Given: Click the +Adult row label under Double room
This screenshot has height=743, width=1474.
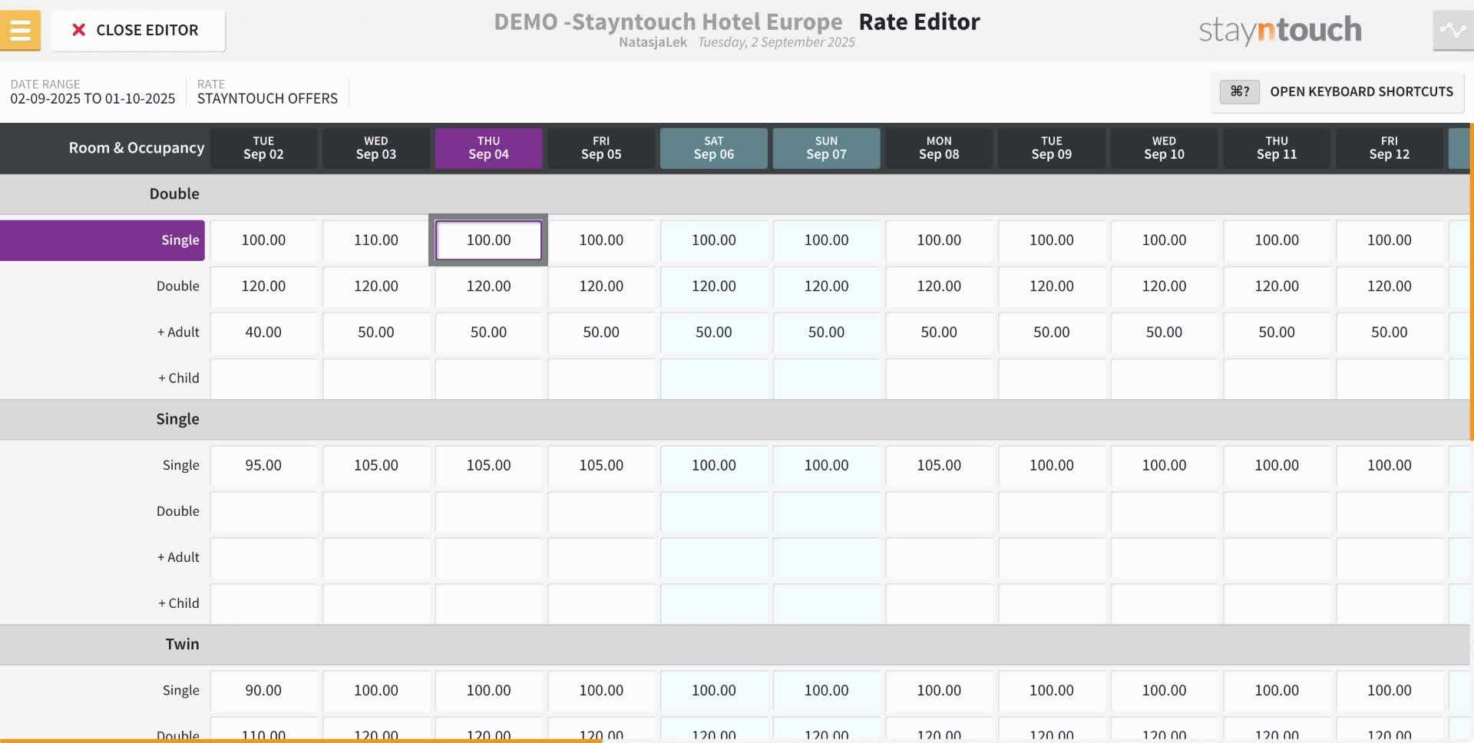Looking at the screenshot, I should click(x=178, y=332).
